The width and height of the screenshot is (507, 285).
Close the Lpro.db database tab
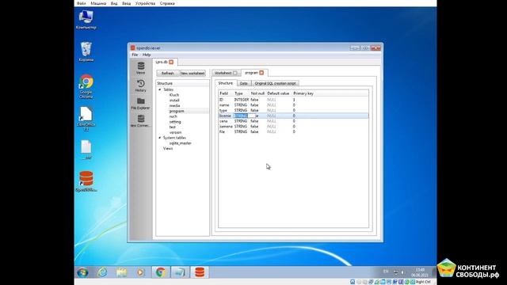pos(171,62)
